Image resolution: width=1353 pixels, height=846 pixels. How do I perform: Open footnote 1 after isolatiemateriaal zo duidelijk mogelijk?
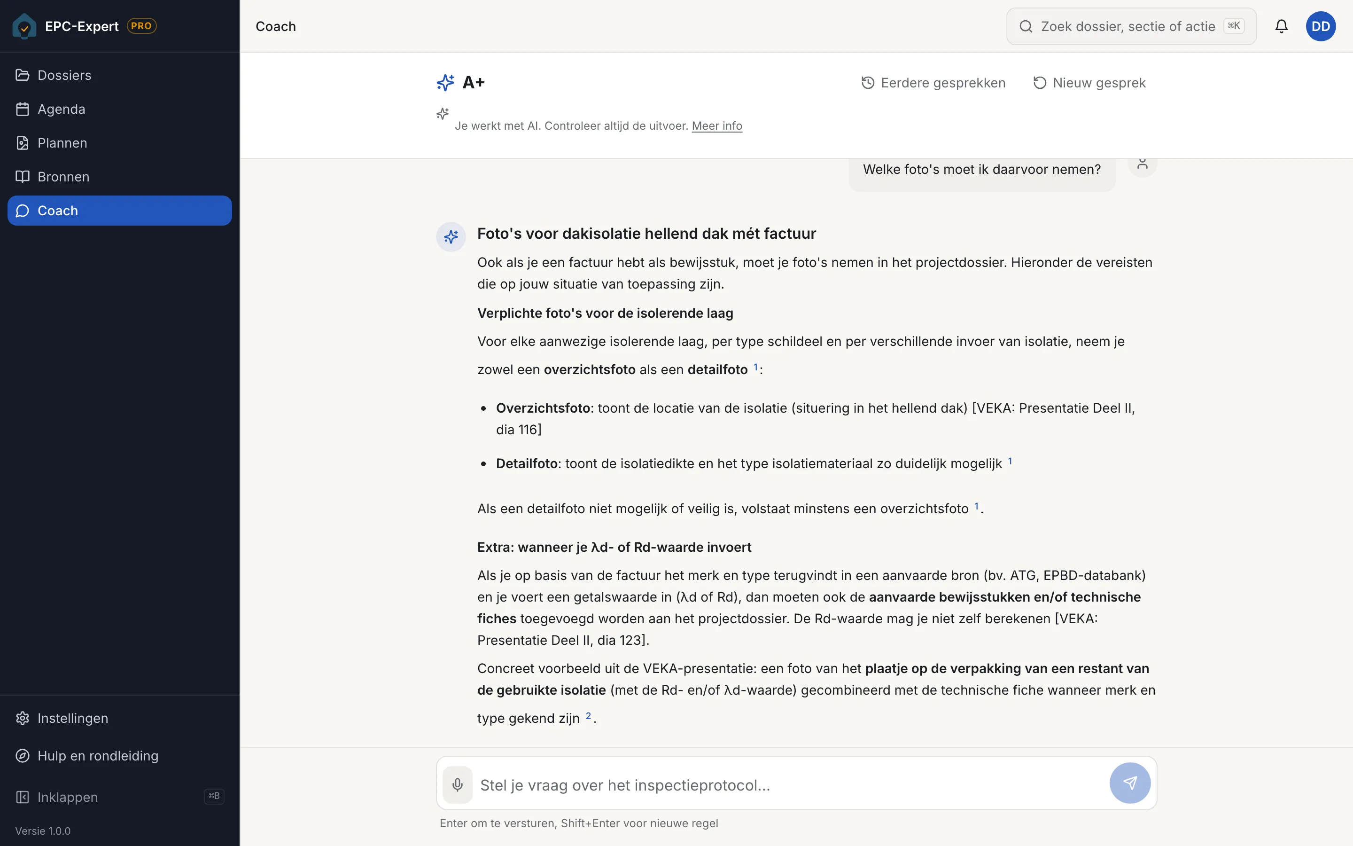point(1010,461)
